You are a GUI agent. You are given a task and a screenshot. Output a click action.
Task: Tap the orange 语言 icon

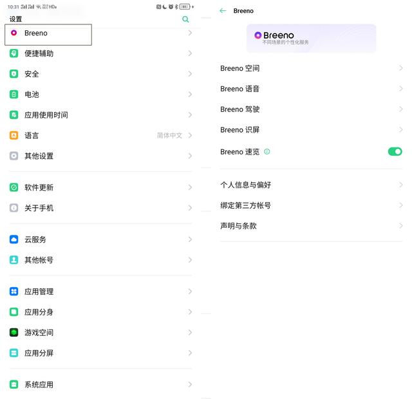pyautogui.click(x=14, y=135)
